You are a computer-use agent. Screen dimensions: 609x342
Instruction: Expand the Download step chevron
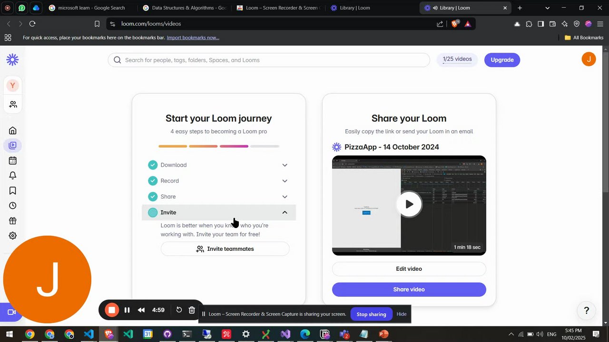[x=285, y=165]
